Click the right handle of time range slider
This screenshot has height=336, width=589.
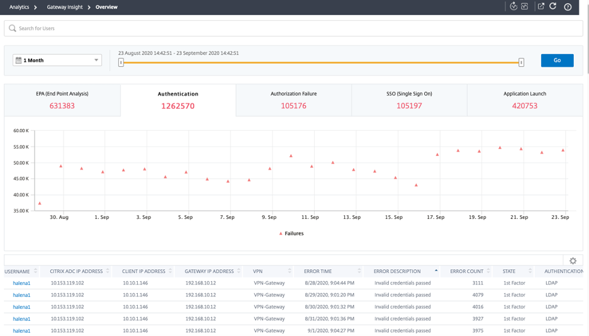click(521, 62)
